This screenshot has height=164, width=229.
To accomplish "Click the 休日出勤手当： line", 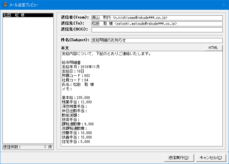I will point(74,111).
